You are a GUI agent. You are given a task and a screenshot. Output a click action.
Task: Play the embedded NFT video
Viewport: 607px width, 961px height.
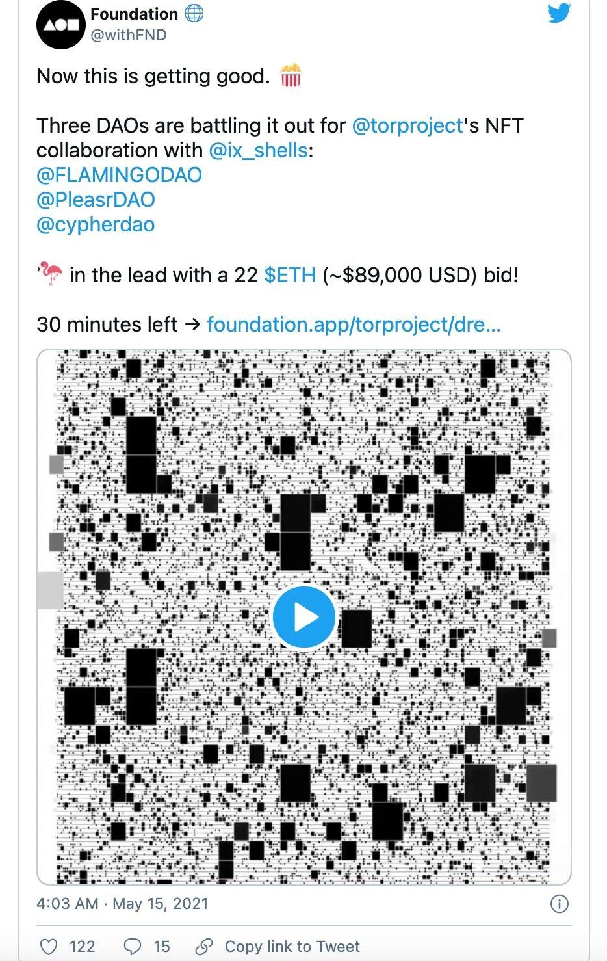pos(303,616)
